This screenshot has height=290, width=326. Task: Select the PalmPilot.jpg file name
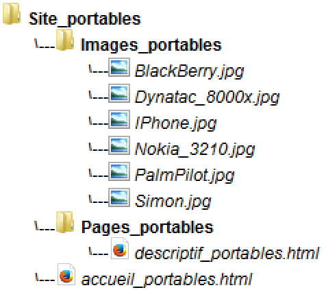point(184,176)
